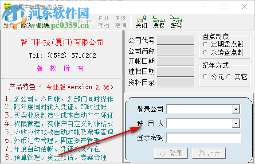Click the 使用人 combo box field

203,124
